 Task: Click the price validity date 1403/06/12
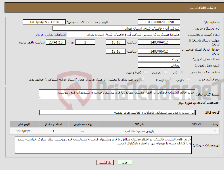click(159, 51)
